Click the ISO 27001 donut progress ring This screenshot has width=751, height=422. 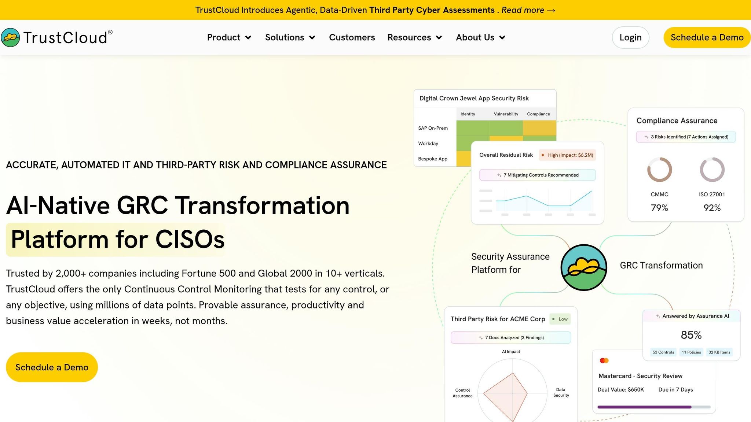pos(712,170)
